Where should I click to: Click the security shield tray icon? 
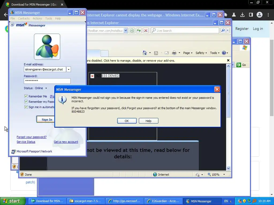point(244,201)
